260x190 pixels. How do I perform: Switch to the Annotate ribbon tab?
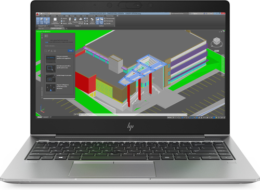pyautogui.click(x=54, y=16)
